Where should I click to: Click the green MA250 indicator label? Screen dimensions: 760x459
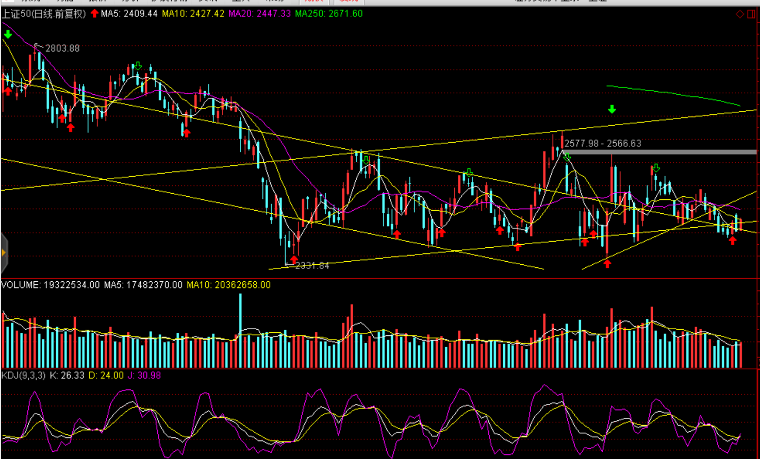point(328,14)
